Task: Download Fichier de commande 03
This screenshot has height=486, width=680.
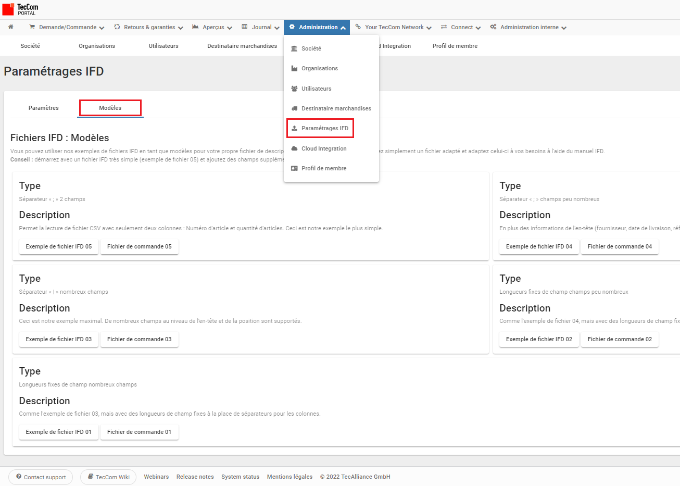Action: pos(140,339)
